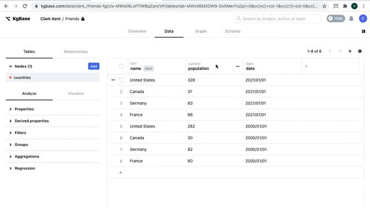Open table settings gear

point(360,51)
